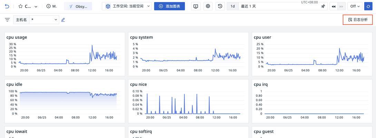Click the cpu usage chart title
Viewport: 376px width, 138px height.
[x=17, y=37]
